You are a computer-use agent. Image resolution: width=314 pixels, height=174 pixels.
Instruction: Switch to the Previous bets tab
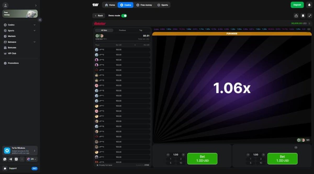point(122,30)
